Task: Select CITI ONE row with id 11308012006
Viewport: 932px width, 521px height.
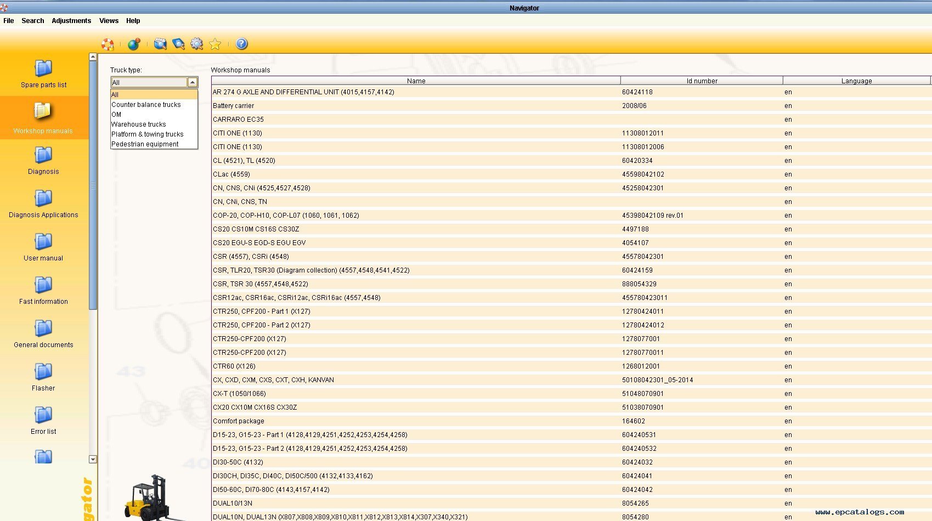Action: pyautogui.click(x=571, y=147)
